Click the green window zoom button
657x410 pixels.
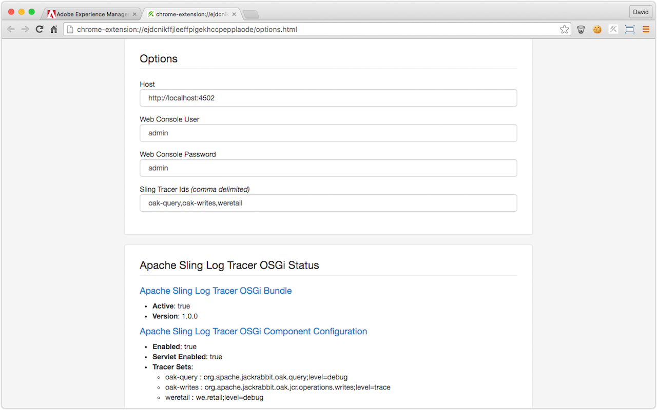32,12
